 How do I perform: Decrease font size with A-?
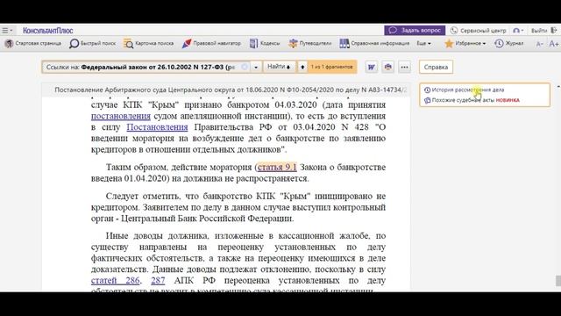pos(540,44)
